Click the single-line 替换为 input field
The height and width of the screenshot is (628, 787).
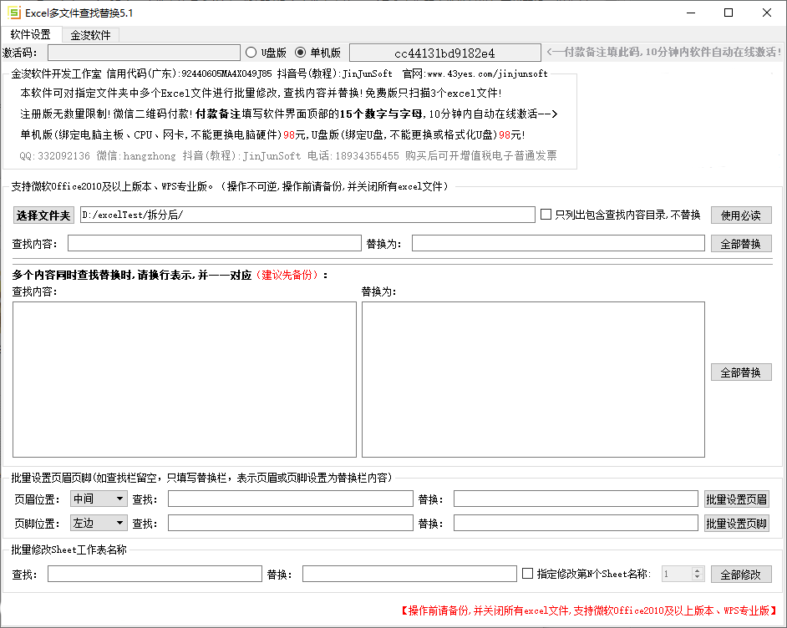coord(558,243)
